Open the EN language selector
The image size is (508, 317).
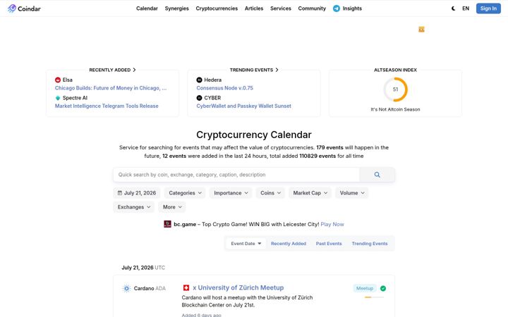tap(466, 8)
